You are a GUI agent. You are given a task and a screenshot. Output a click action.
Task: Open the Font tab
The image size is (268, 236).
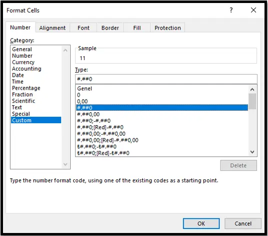coord(84,28)
